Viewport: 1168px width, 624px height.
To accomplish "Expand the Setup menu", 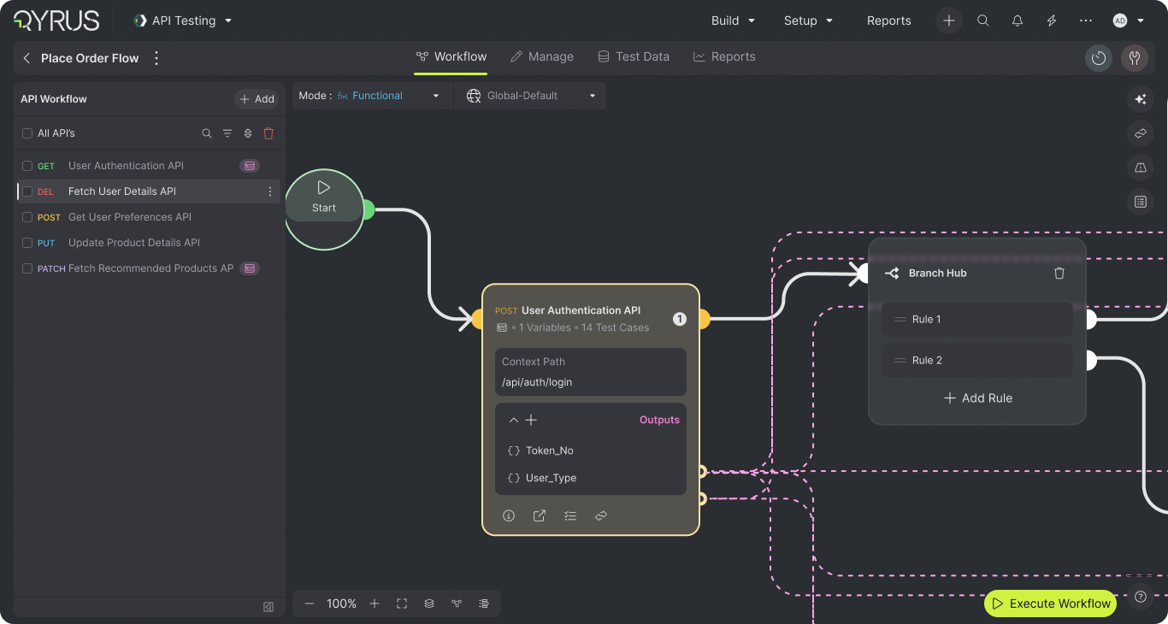I will point(809,21).
